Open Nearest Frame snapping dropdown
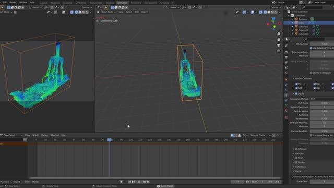 tap(260, 135)
